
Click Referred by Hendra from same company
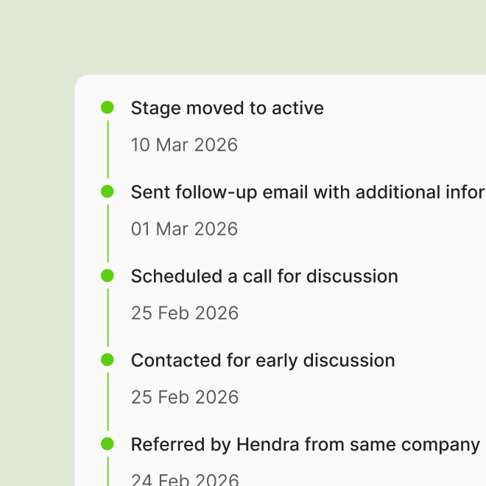(x=306, y=445)
